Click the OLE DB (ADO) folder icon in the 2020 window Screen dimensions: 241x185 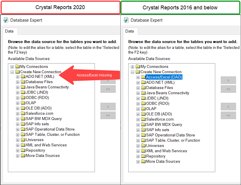click(x=23, y=108)
